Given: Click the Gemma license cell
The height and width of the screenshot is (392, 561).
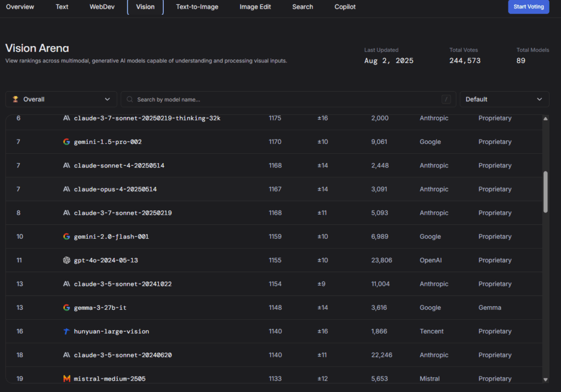Looking at the screenshot, I should tap(489, 308).
